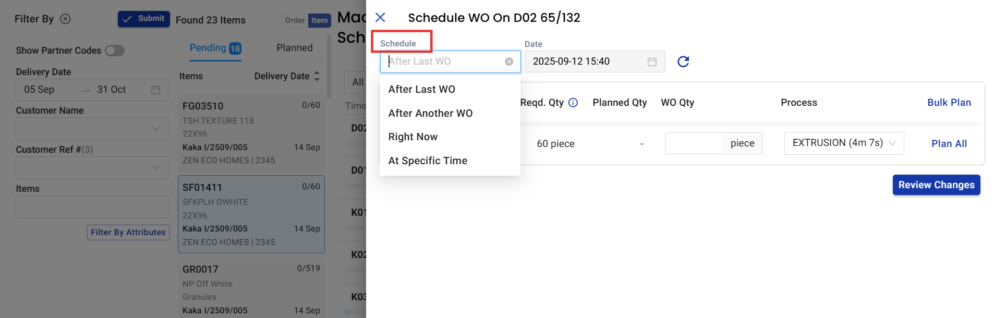Click the Review Changes button
Viewport: 994px width, 318px height.
(x=936, y=185)
